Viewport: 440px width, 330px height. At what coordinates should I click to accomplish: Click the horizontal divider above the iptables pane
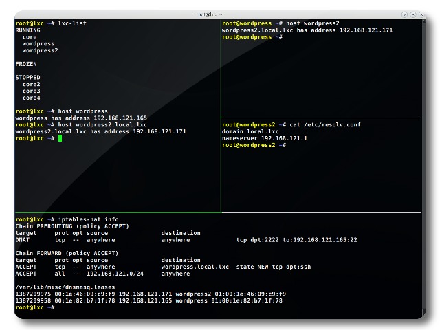click(220, 212)
